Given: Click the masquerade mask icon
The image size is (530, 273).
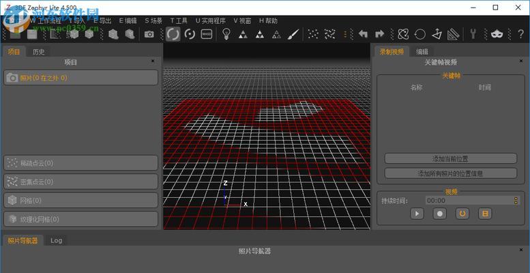Looking at the screenshot, I should (x=497, y=34).
